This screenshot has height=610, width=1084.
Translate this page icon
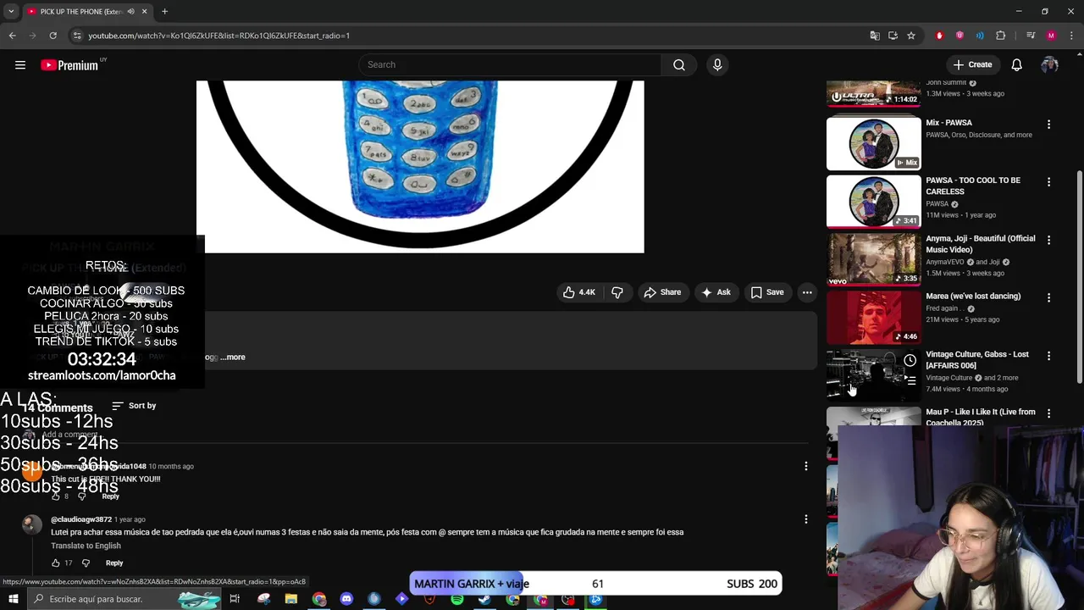click(x=875, y=36)
